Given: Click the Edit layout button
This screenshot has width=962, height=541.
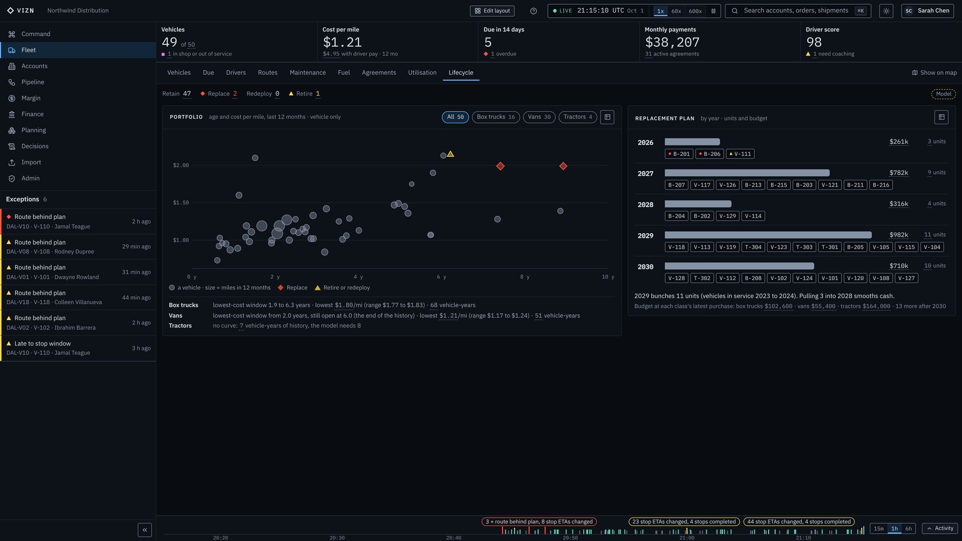Looking at the screenshot, I should pyautogui.click(x=492, y=11).
